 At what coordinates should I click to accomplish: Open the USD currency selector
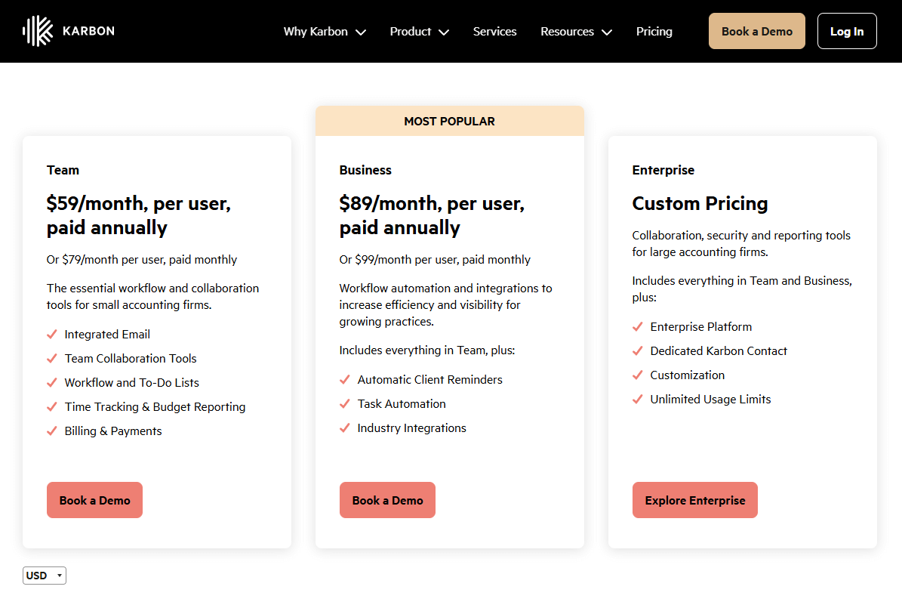44,575
